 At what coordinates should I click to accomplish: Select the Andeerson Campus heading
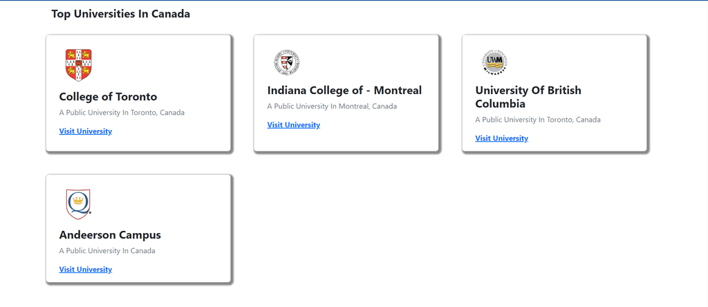click(x=110, y=235)
